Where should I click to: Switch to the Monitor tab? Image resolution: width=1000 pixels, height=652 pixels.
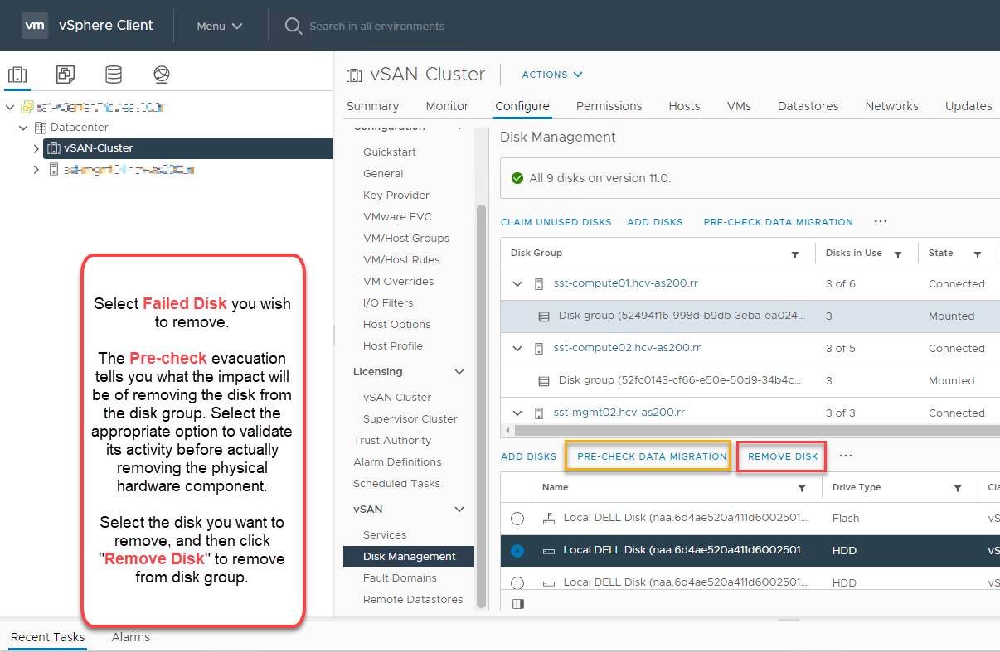pos(447,106)
